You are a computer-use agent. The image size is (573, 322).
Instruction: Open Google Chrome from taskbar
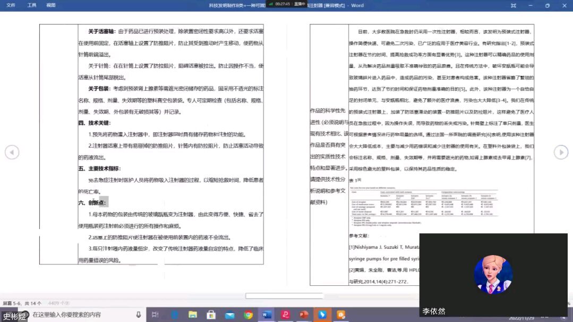[x=249, y=315]
